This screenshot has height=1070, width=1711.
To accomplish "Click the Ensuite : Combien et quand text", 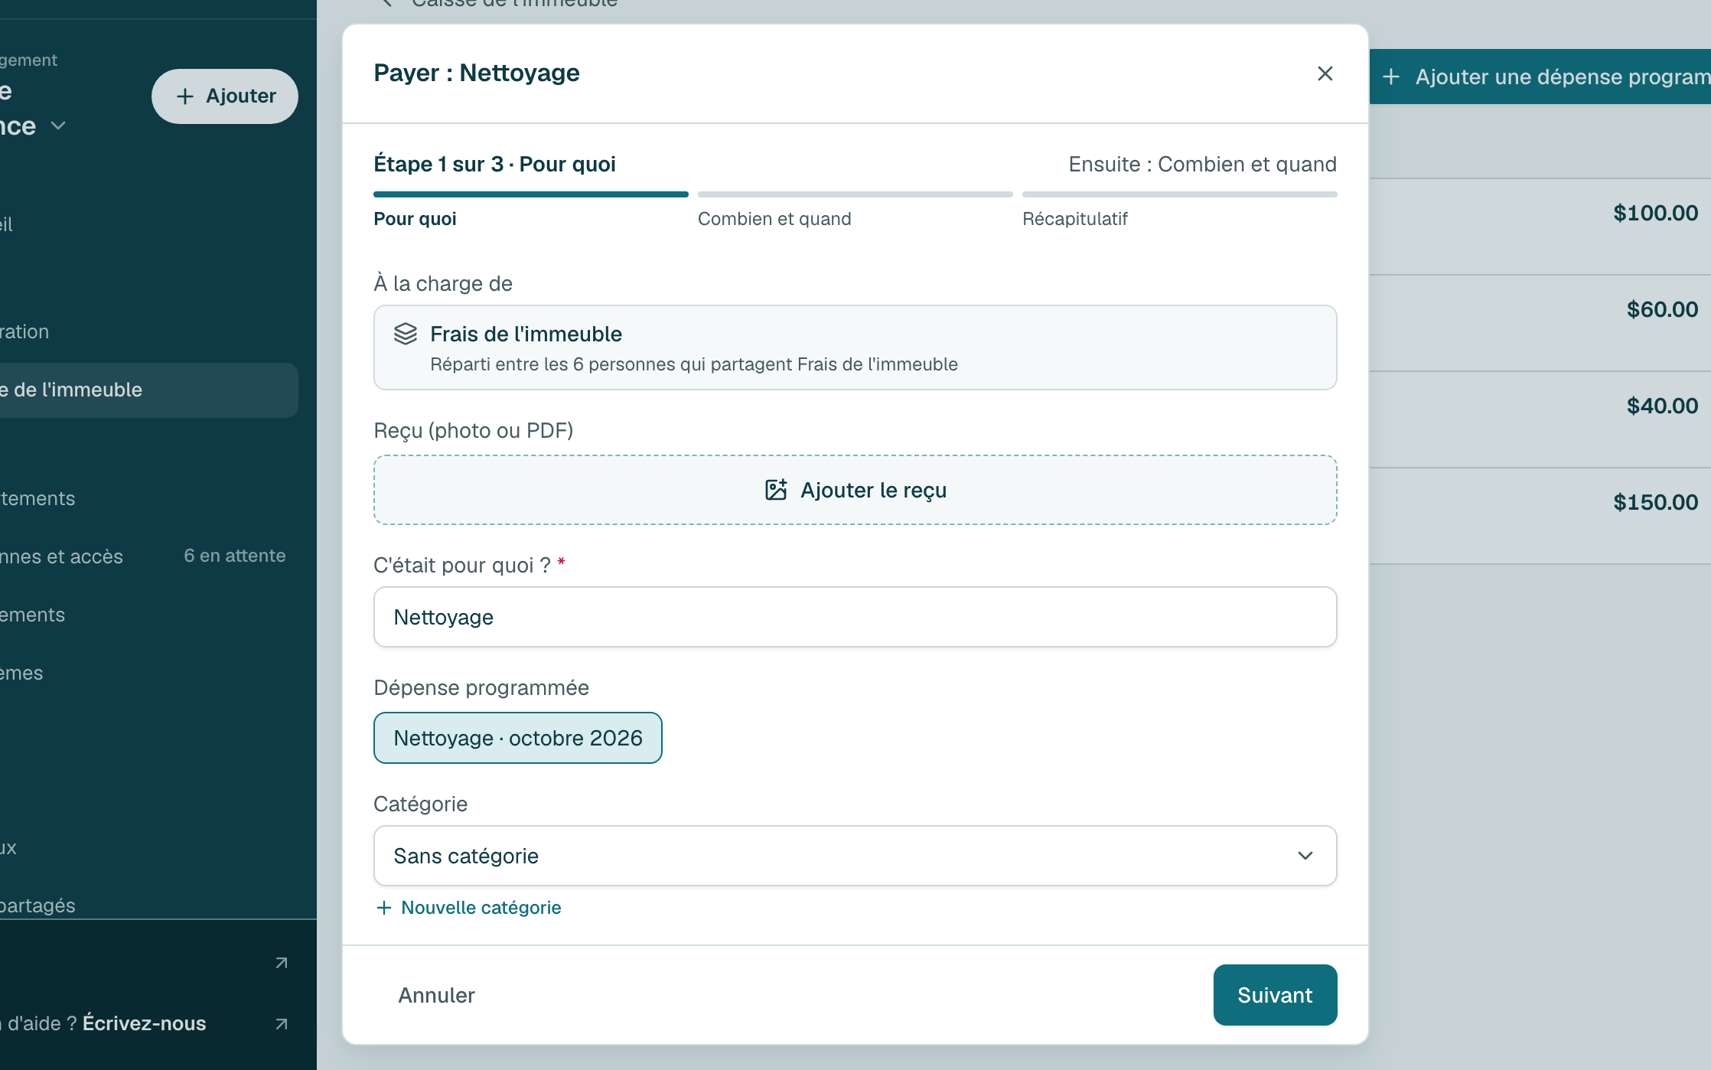I will click(1203, 165).
